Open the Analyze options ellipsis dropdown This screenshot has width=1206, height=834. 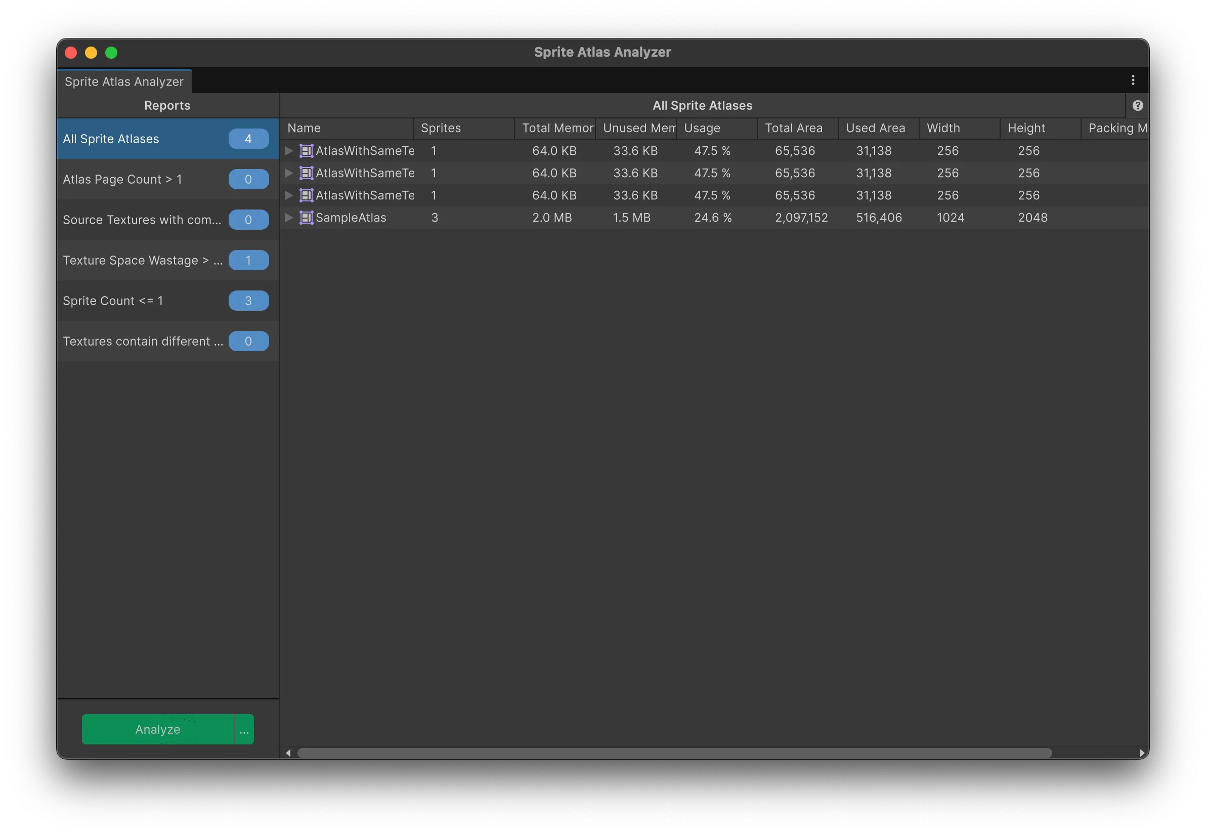pyautogui.click(x=244, y=729)
